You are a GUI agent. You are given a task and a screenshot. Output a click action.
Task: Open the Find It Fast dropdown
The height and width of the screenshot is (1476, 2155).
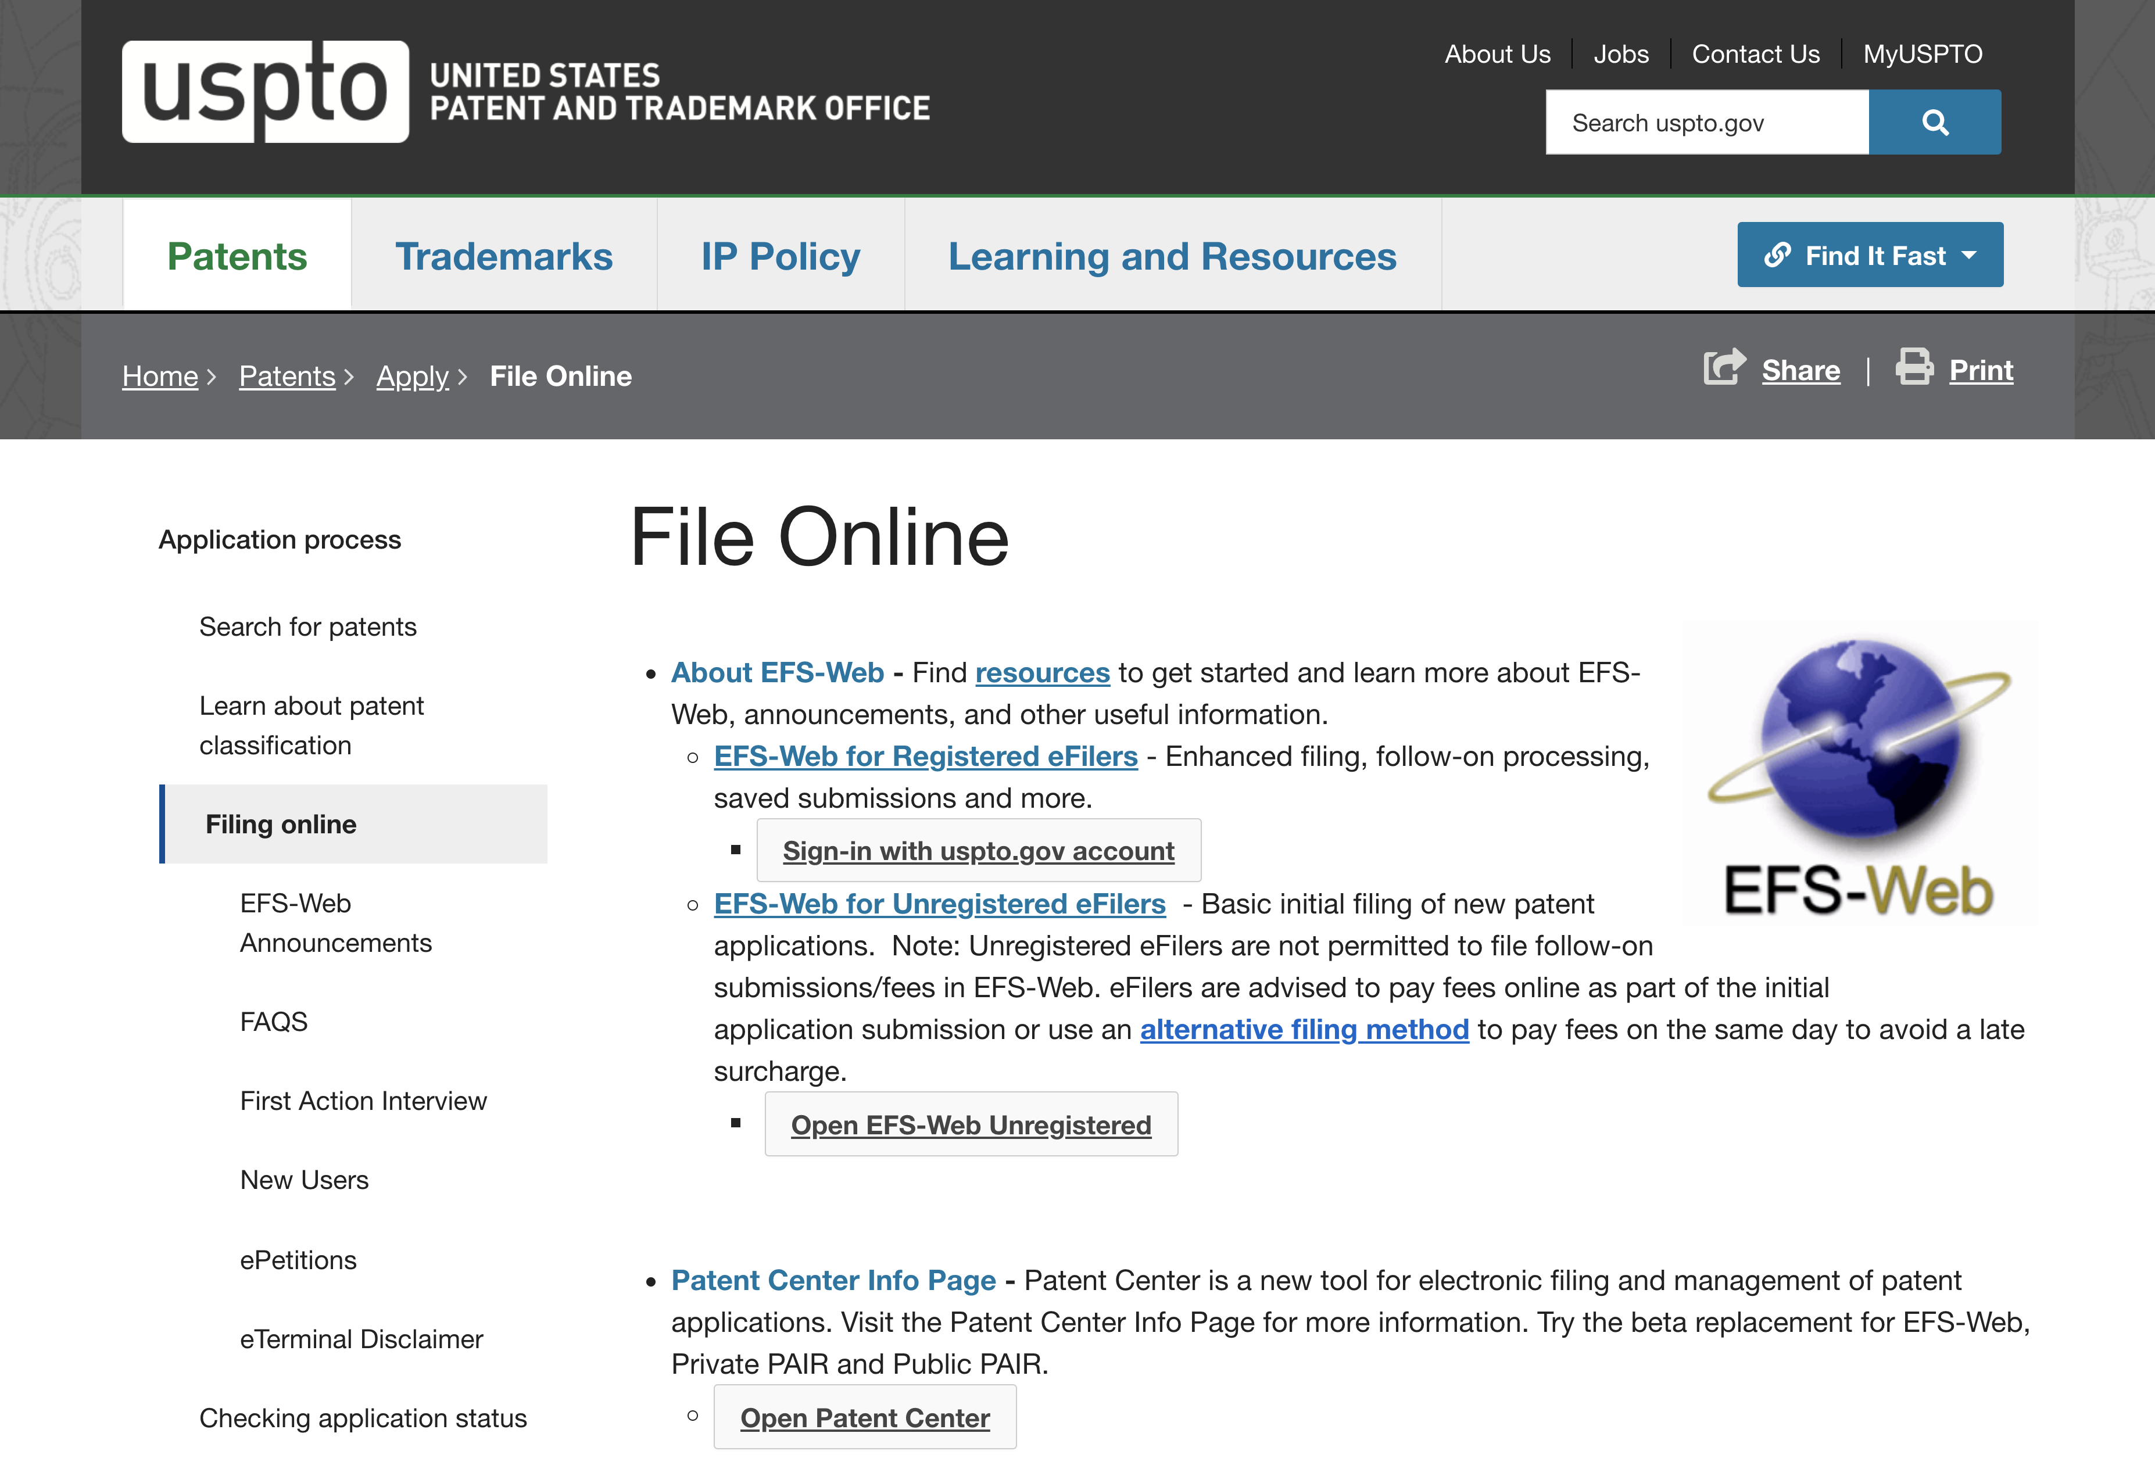tap(1870, 255)
